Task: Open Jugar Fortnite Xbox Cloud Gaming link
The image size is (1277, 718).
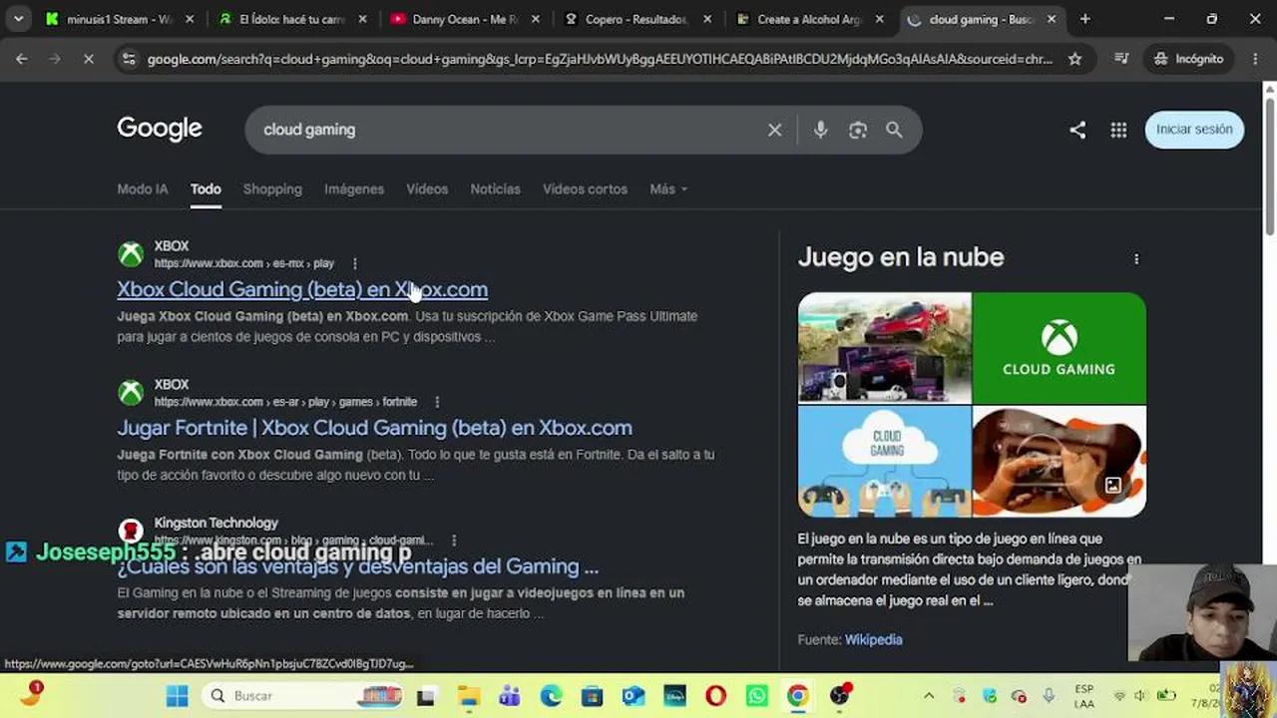Action: point(375,428)
